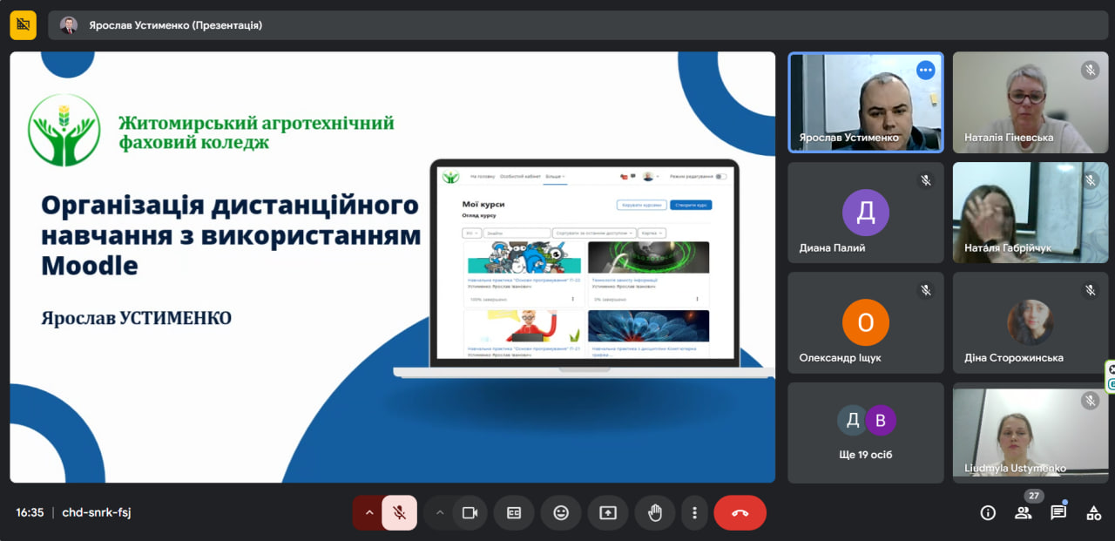1115x541 pixels.
Task: Click the Олександр Іщук name label
Action: click(840, 358)
